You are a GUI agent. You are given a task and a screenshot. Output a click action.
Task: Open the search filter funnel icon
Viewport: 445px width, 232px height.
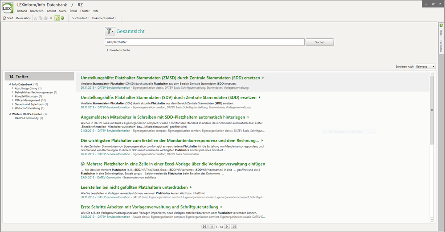[x=110, y=31]
